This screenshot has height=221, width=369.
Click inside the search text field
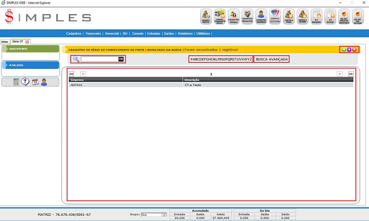(99, 59)
